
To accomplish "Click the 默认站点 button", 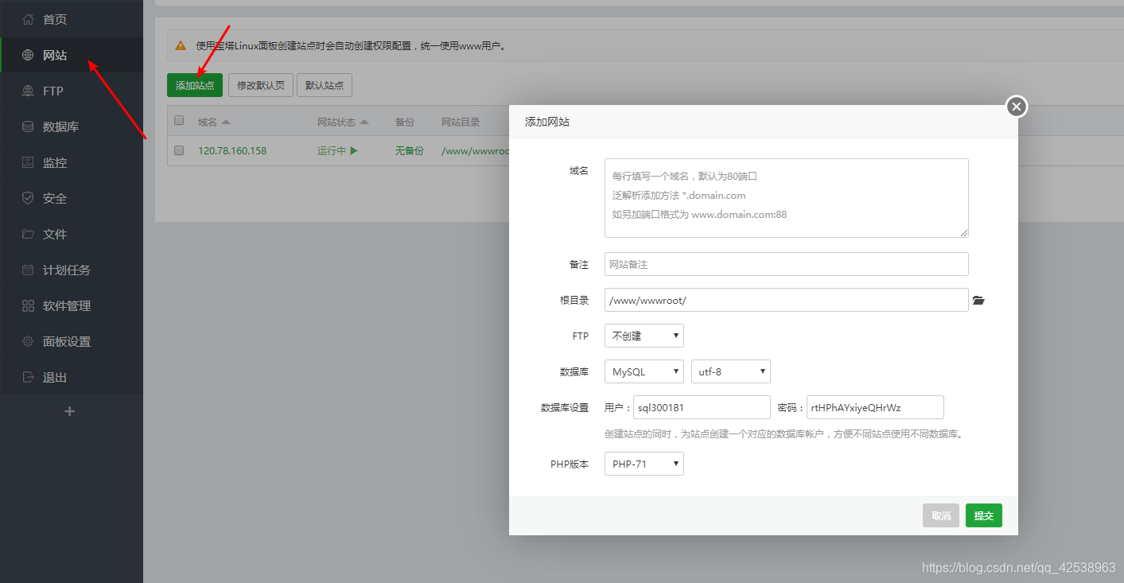I will click(325, 85).
